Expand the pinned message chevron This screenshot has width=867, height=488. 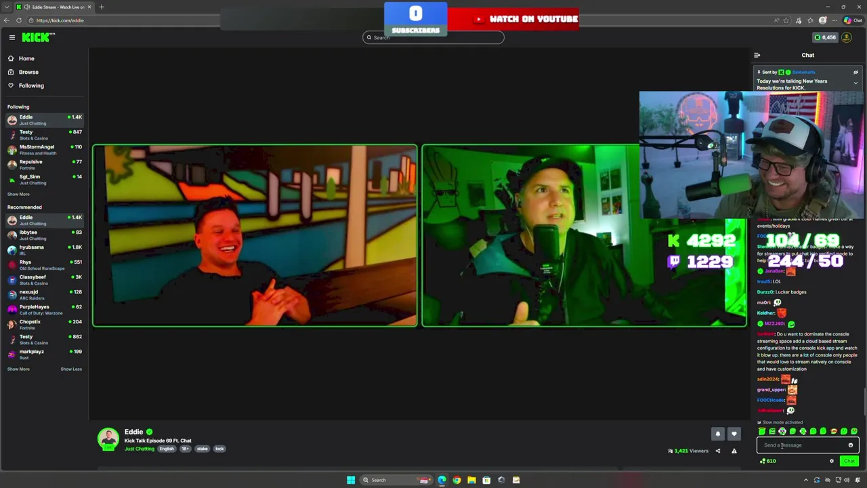[855, 83]
